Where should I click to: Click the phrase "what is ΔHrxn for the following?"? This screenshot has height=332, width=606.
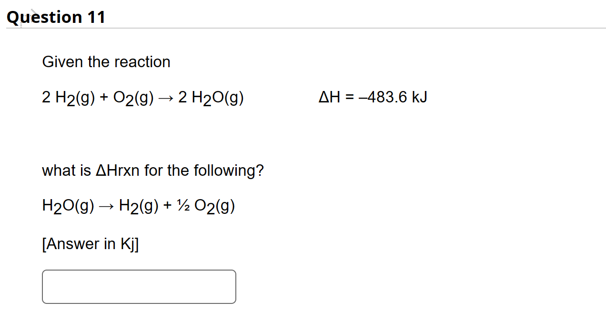152,170
